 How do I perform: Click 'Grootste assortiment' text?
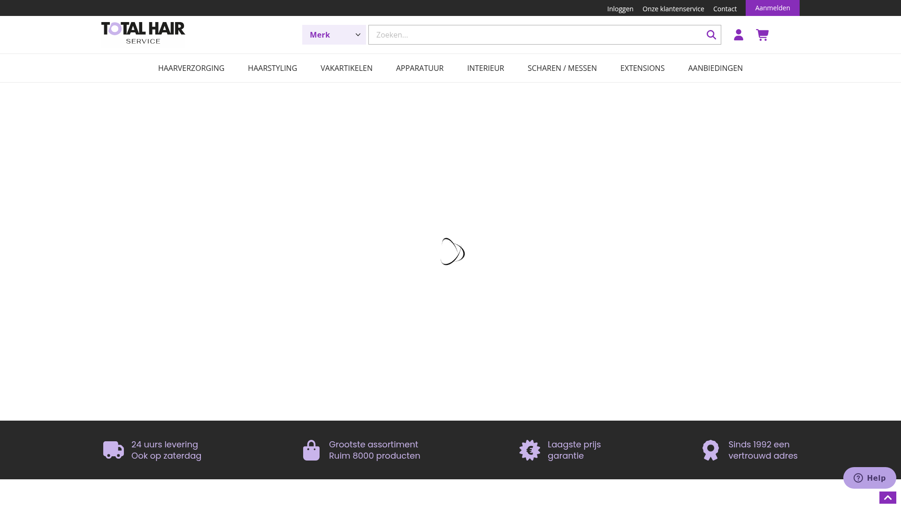click(374, 444)
